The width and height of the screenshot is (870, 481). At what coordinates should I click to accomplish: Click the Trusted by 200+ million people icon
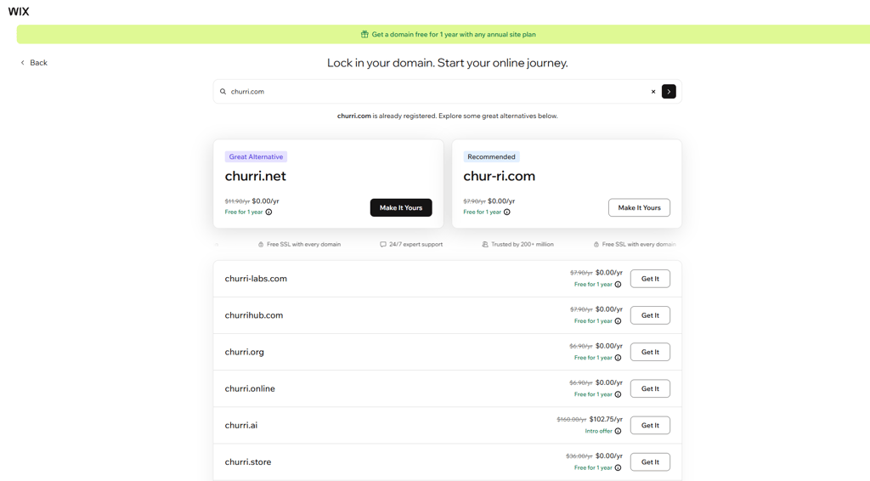485,244
